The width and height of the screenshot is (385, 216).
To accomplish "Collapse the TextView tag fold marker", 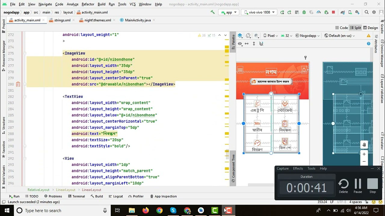I will 25,97.
